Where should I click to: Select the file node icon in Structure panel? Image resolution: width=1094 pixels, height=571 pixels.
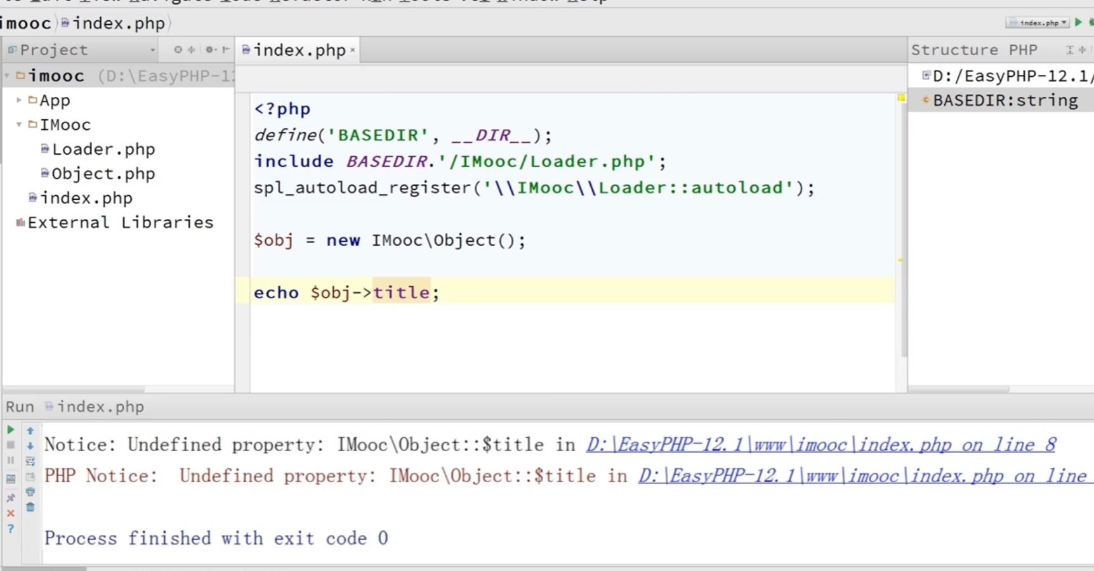click(x=926, y=75)
